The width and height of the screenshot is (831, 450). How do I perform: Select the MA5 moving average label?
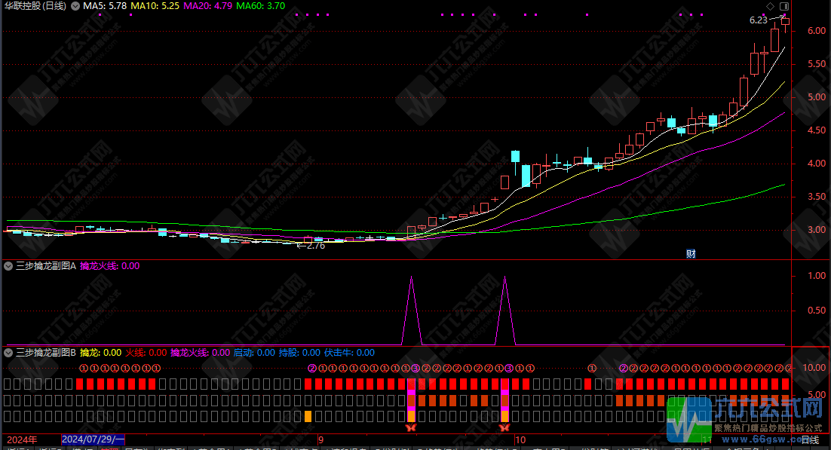coord(104,6)
